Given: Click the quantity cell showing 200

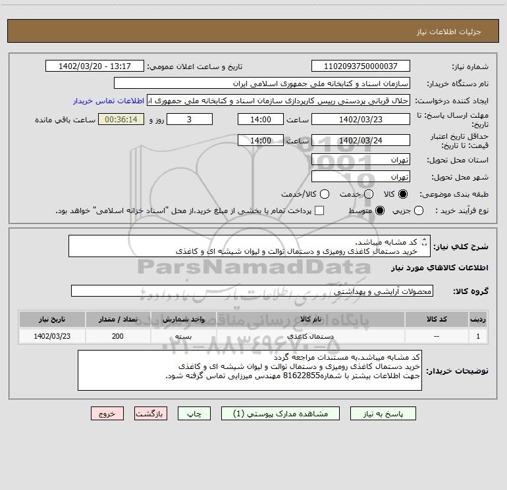Looking at the screenshot, I should pyautogui.click(x=118, y=336).
